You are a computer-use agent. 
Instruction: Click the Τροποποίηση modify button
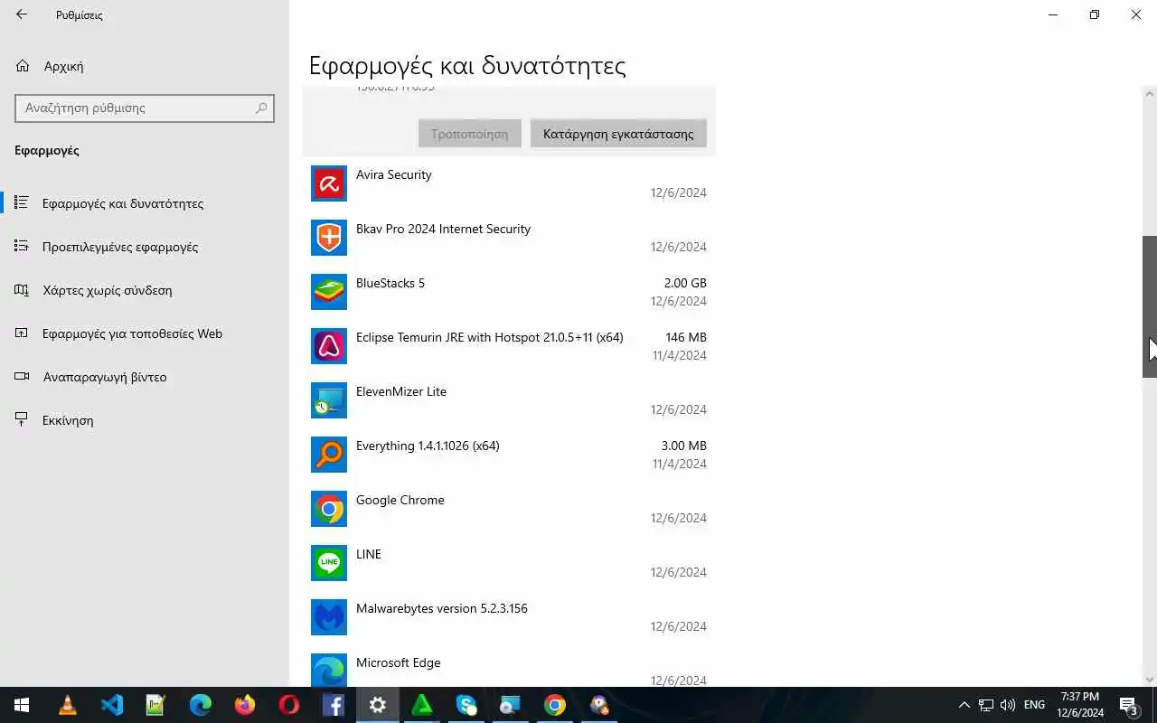pyautogui.click(x=469, y=134)
